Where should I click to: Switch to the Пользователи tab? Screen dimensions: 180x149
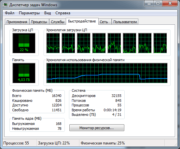[125, 22]
